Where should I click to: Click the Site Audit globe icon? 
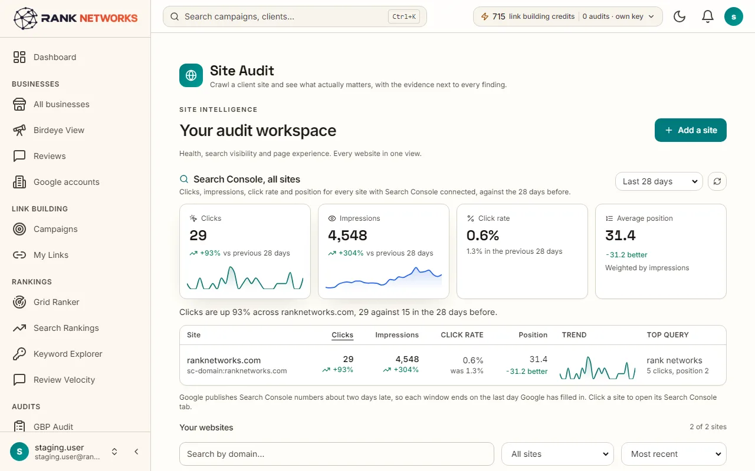click(x=191, y=75)
